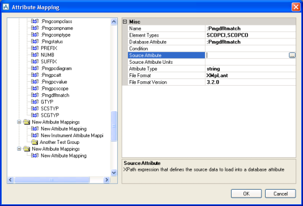Click the mapping icon beside PREFIX
The image size is (303, 206).
coord(35,48)
